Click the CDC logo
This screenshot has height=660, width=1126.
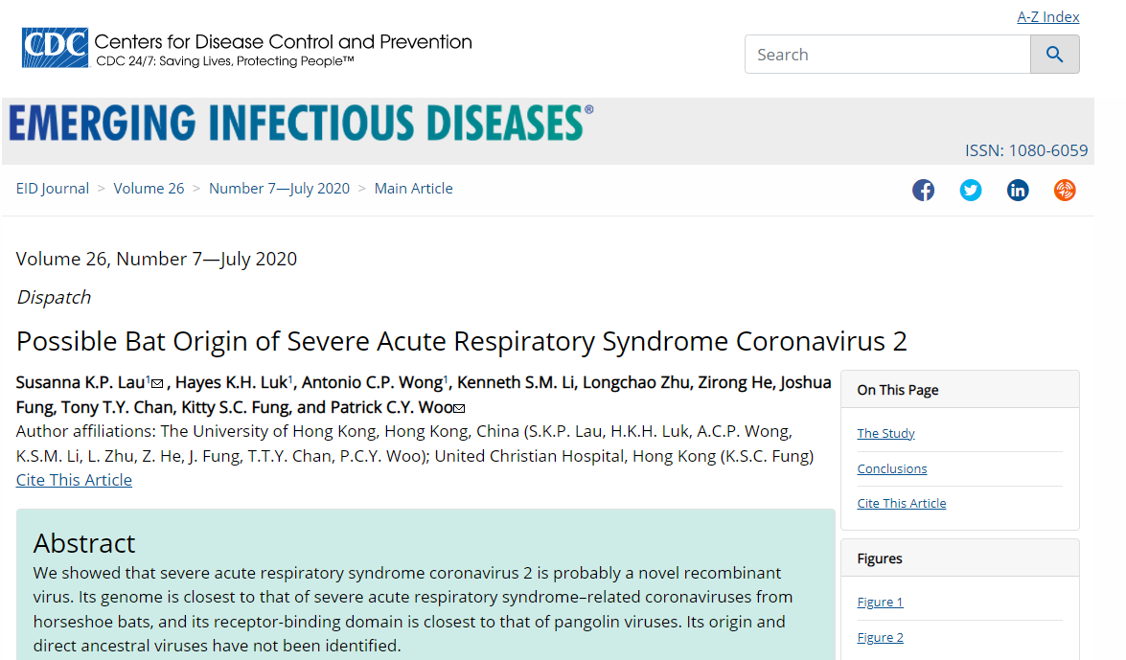(55, 47)
